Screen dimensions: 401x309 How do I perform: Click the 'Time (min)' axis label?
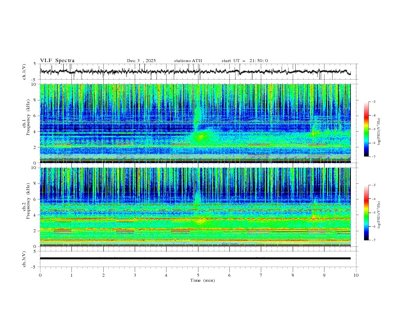pyautogui.click(x=203, y=280)
